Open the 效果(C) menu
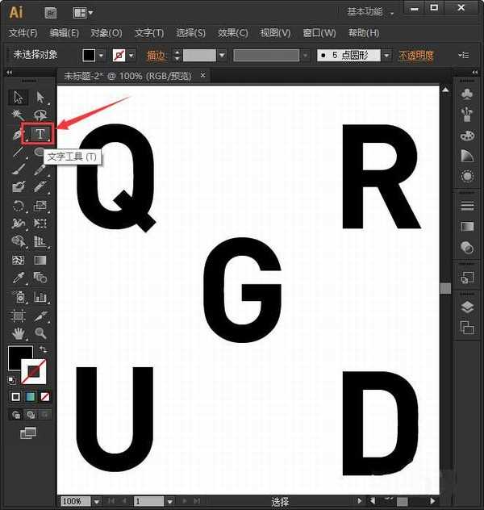 click(233, 33)
